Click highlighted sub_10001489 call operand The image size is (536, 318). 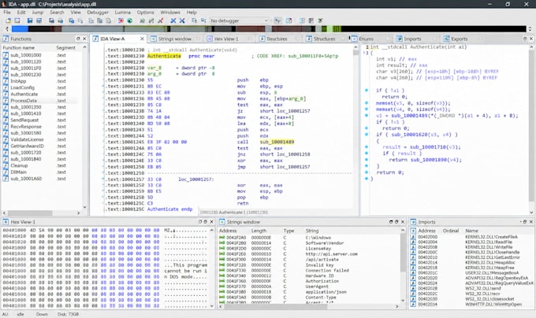click(277, 142)
